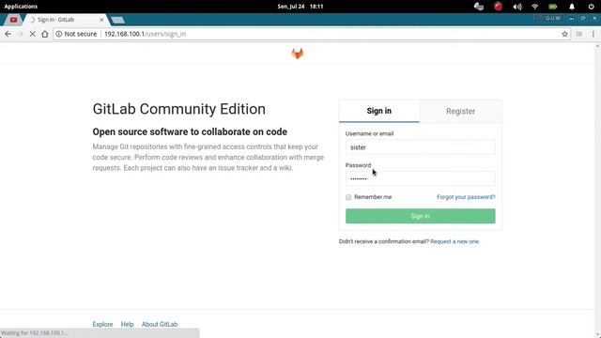This screenshot has width=601, height=338.
Task: Click the page vertical scrollbar
Action: (597, 190)
